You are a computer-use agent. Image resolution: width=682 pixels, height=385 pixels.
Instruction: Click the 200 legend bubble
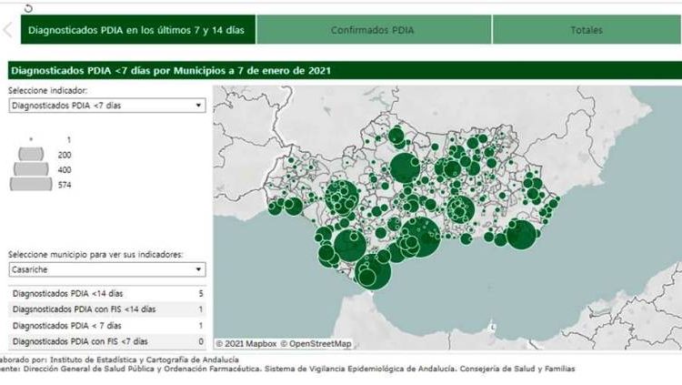pos(31,155)
